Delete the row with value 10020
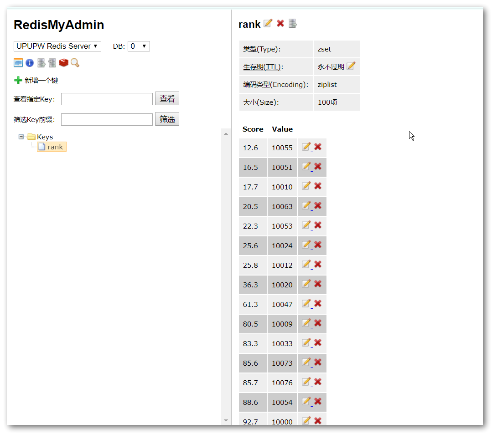 point(318,284)
